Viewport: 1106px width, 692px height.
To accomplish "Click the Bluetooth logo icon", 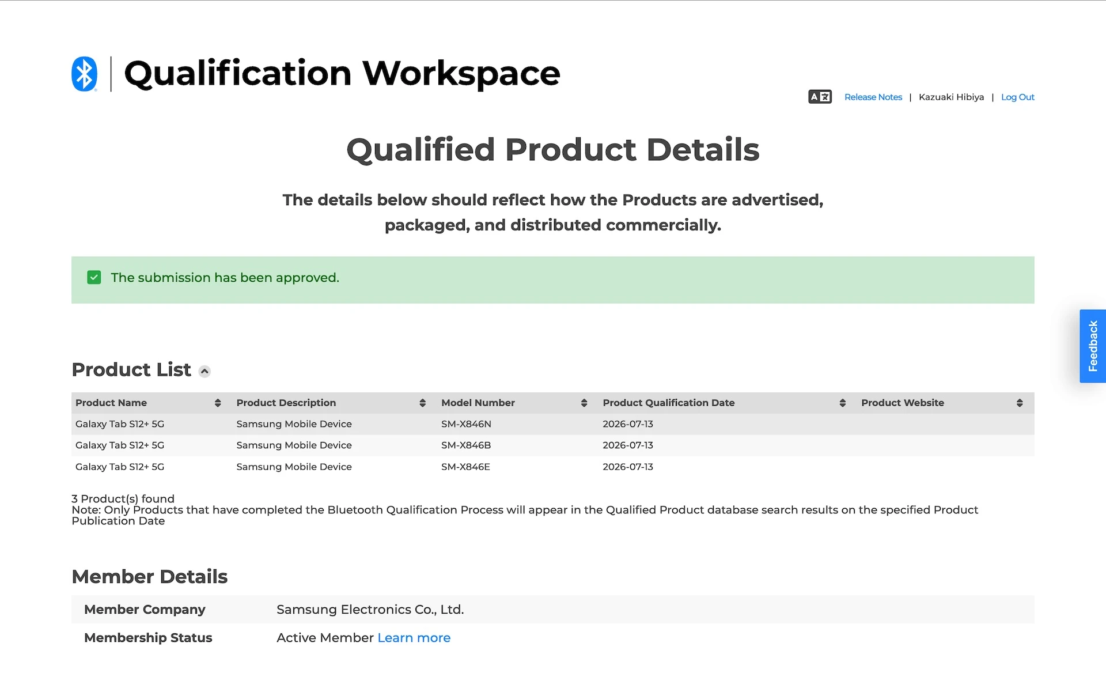I will coord(84,74).
